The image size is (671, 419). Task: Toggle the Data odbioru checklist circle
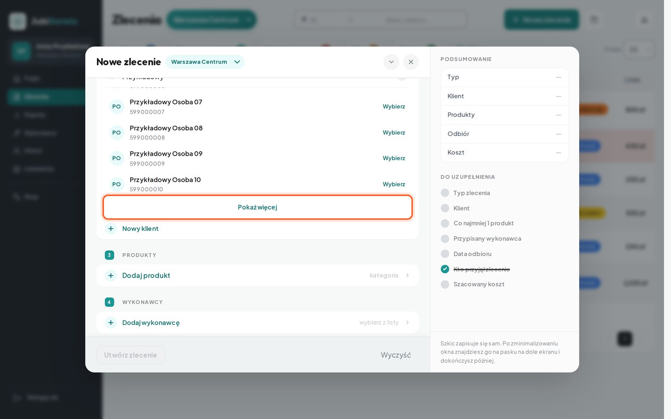[x=445, y=254]
